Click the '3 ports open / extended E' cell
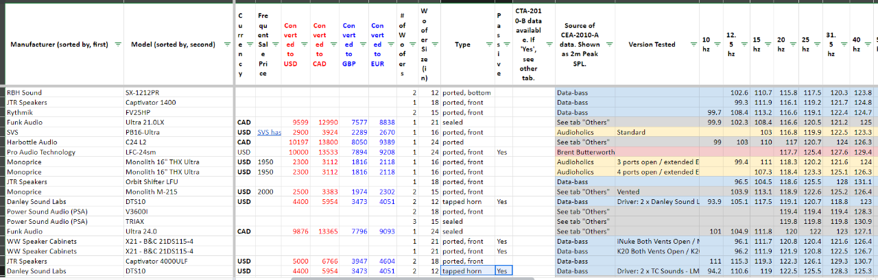This screenshot has height=280, width=878. coord(656,162)
